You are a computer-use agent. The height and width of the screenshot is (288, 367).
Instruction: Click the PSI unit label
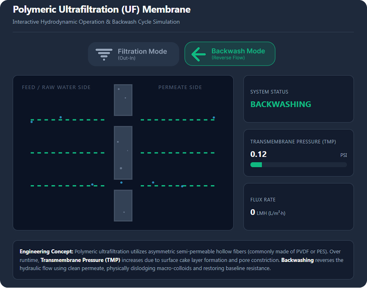(344, 155)
